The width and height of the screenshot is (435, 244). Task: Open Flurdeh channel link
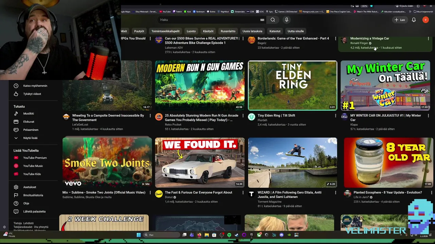click(262, 120)
